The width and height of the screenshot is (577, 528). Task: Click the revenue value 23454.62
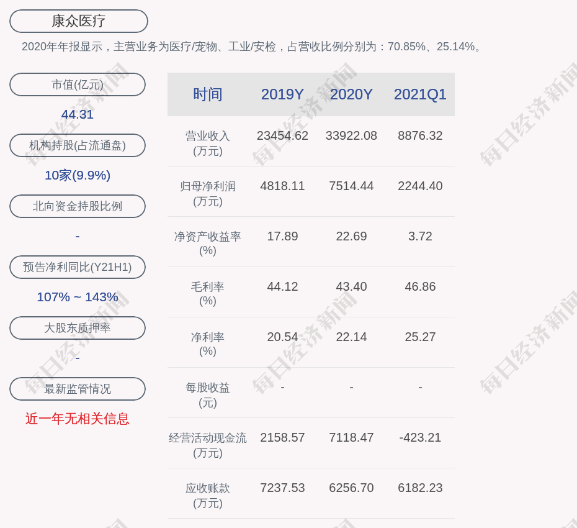coord(282,135)
